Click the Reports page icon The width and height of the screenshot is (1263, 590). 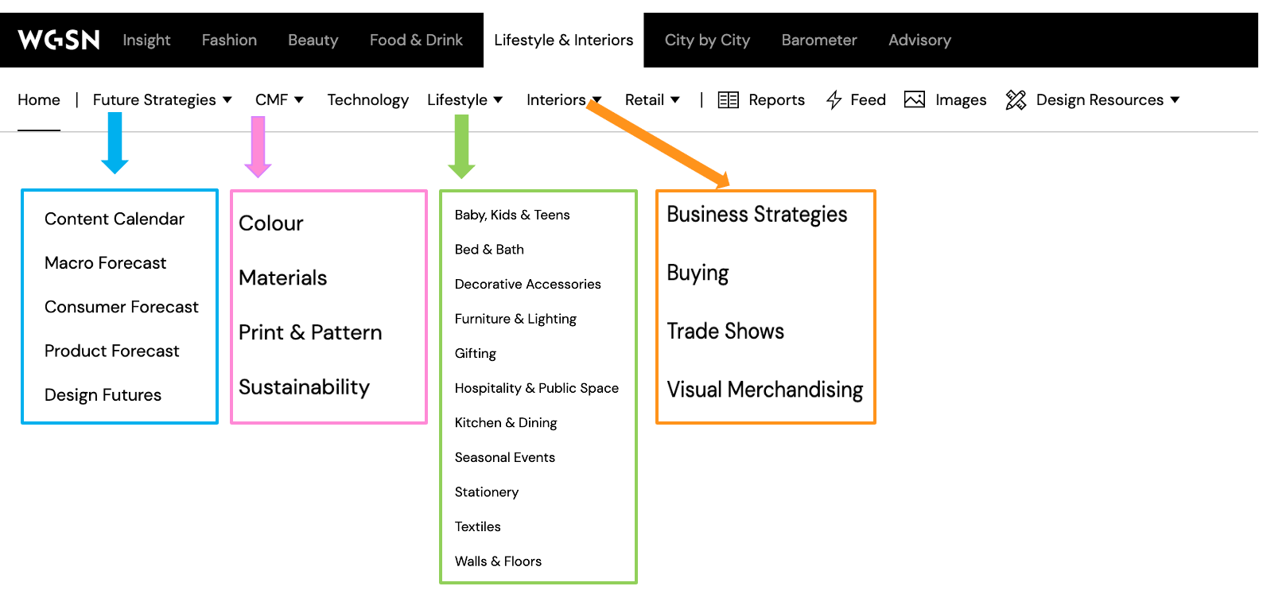pyautogui.click(x=728, y=99)
